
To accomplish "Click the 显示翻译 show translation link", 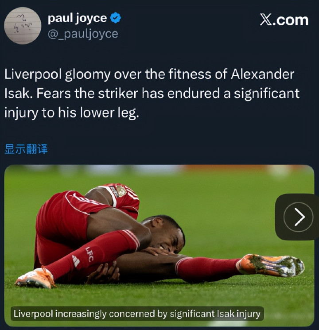I will (26, 149).
